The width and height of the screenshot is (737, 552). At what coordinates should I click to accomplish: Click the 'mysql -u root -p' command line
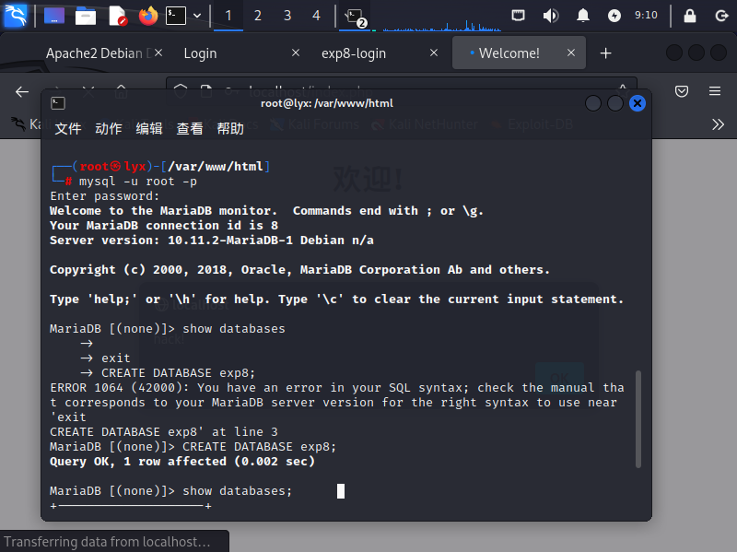[x=137, y=182]
